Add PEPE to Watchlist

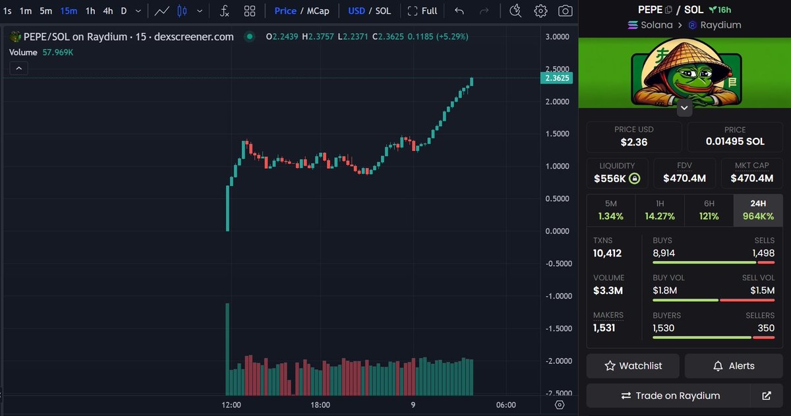tap(633, 365)
